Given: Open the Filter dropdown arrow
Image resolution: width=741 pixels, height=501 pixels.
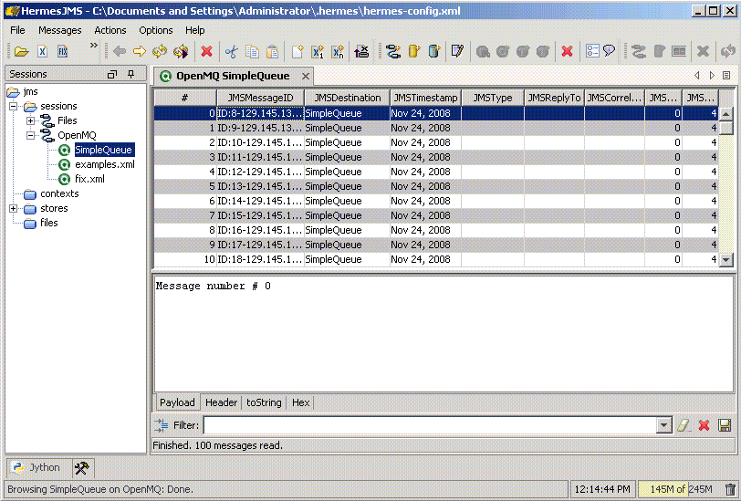Looking at the screenshot, I should [x=663, y=425].
